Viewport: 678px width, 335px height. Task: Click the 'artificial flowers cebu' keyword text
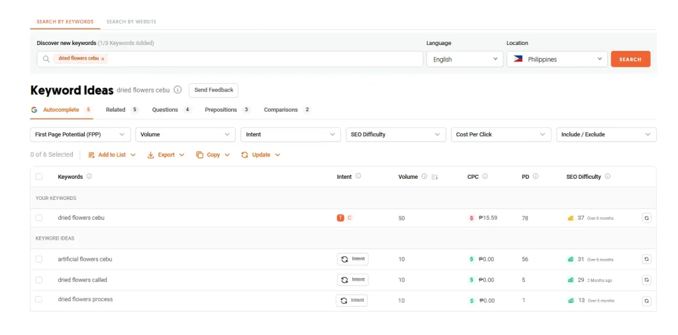coord(85,259)
